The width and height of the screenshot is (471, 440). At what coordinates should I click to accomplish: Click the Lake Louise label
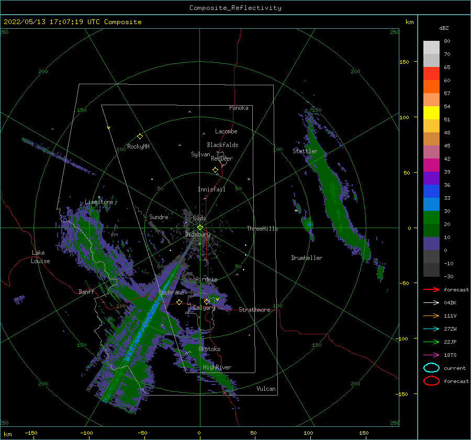[40, 257]
